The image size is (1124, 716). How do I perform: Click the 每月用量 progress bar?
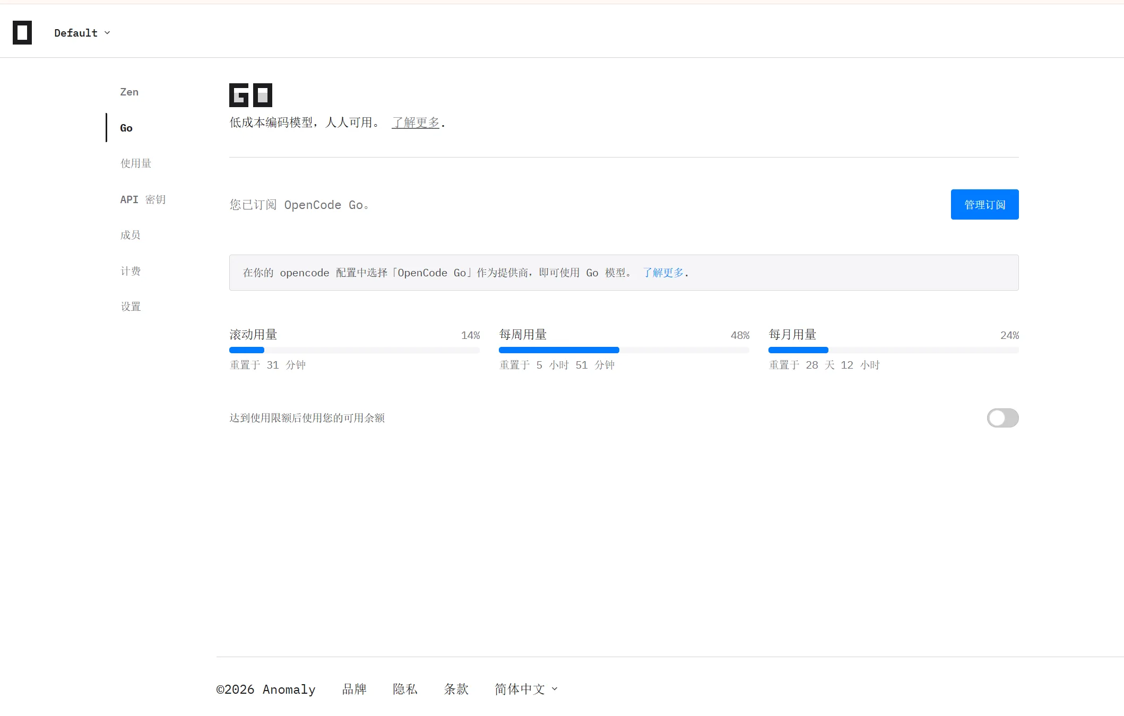tap(894, 350)
